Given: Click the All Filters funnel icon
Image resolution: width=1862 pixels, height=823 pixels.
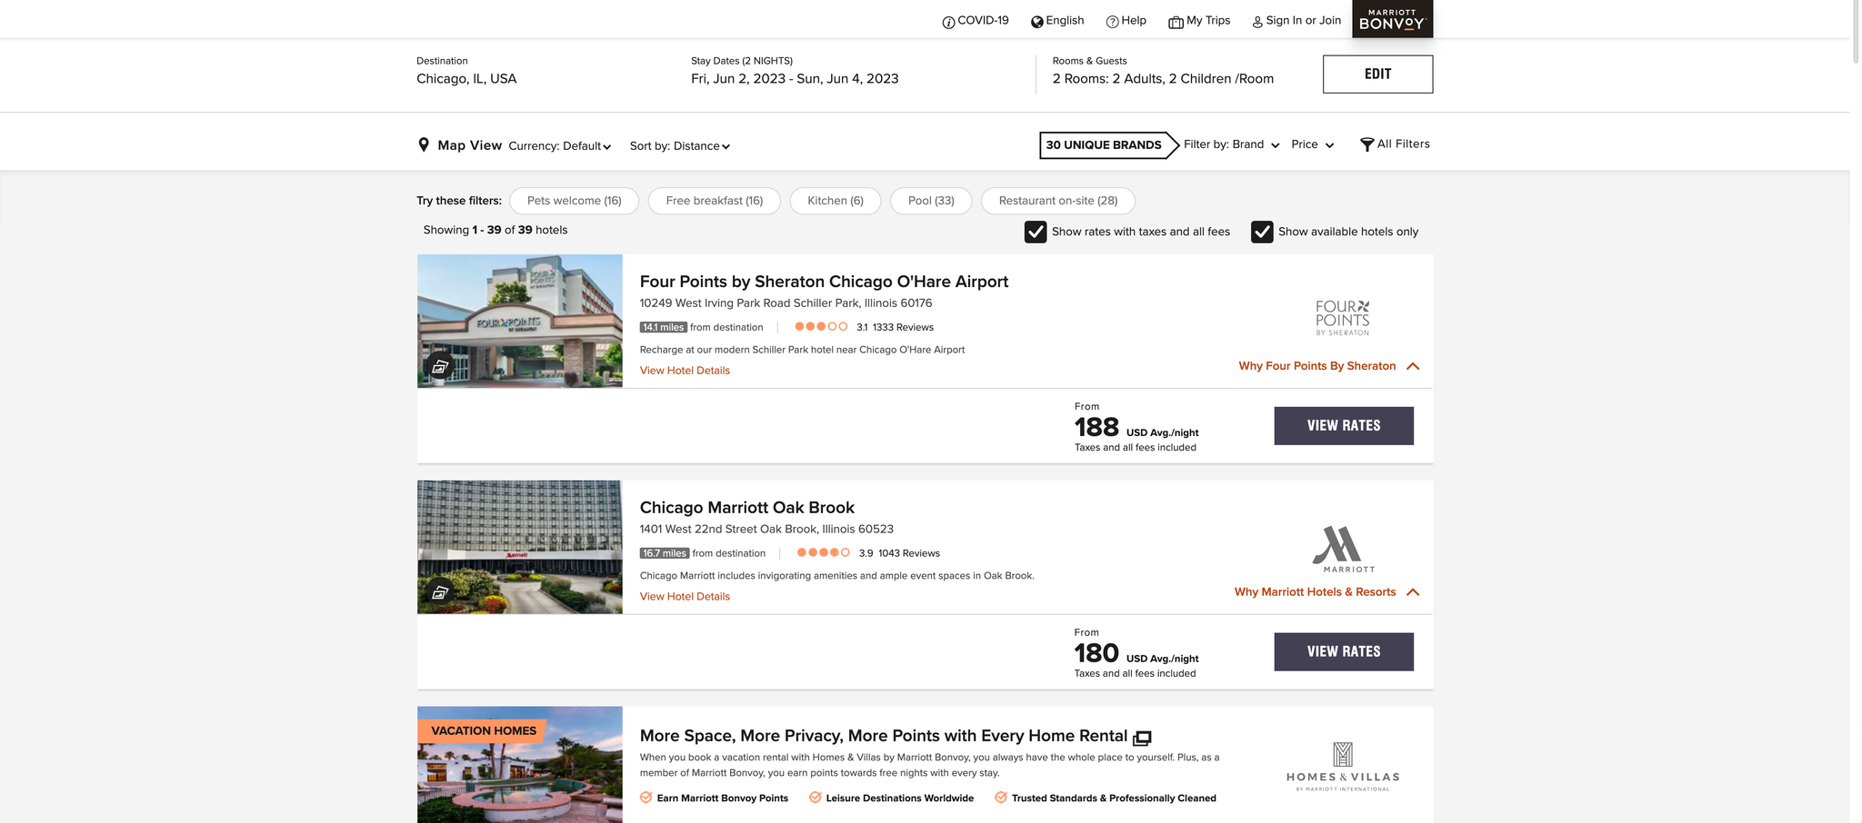Looking at the screenshot, I should [1366, 145].
